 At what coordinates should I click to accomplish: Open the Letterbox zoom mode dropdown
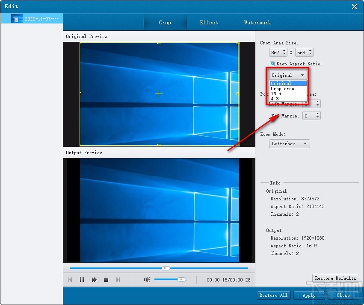point(289,144)
